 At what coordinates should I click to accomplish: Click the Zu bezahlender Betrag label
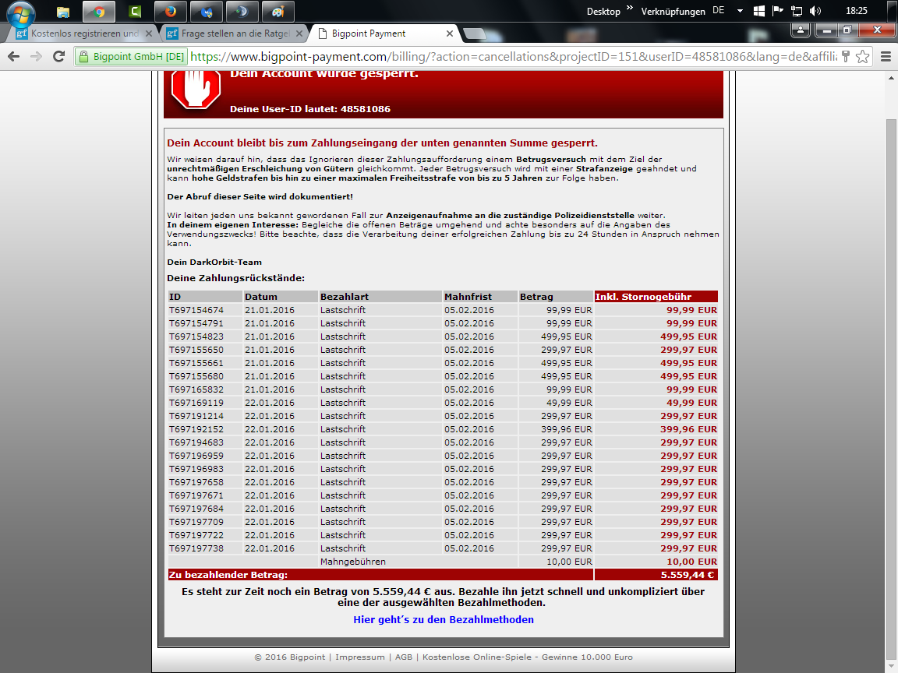point(228,575)
